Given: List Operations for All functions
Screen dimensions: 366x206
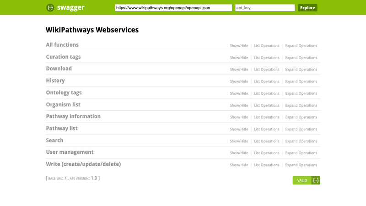Looking at the screenshot, I should click(267, 46).
